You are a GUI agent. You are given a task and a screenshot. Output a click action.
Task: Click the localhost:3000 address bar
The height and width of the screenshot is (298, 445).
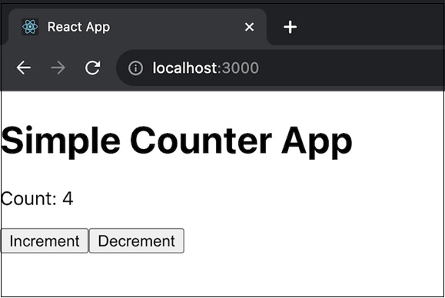(281, 68)
